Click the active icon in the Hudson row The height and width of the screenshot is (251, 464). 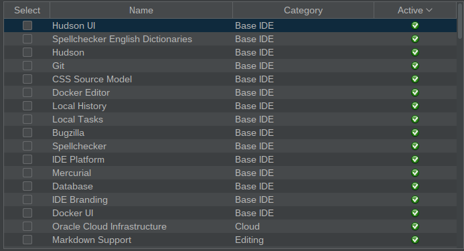415,52
